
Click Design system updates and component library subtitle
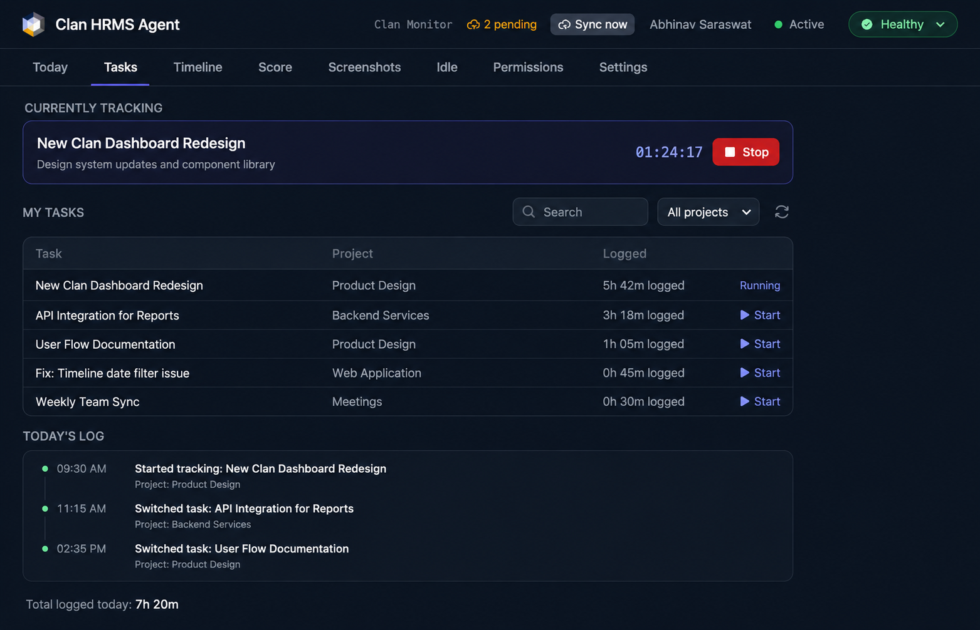pos(156,164)
